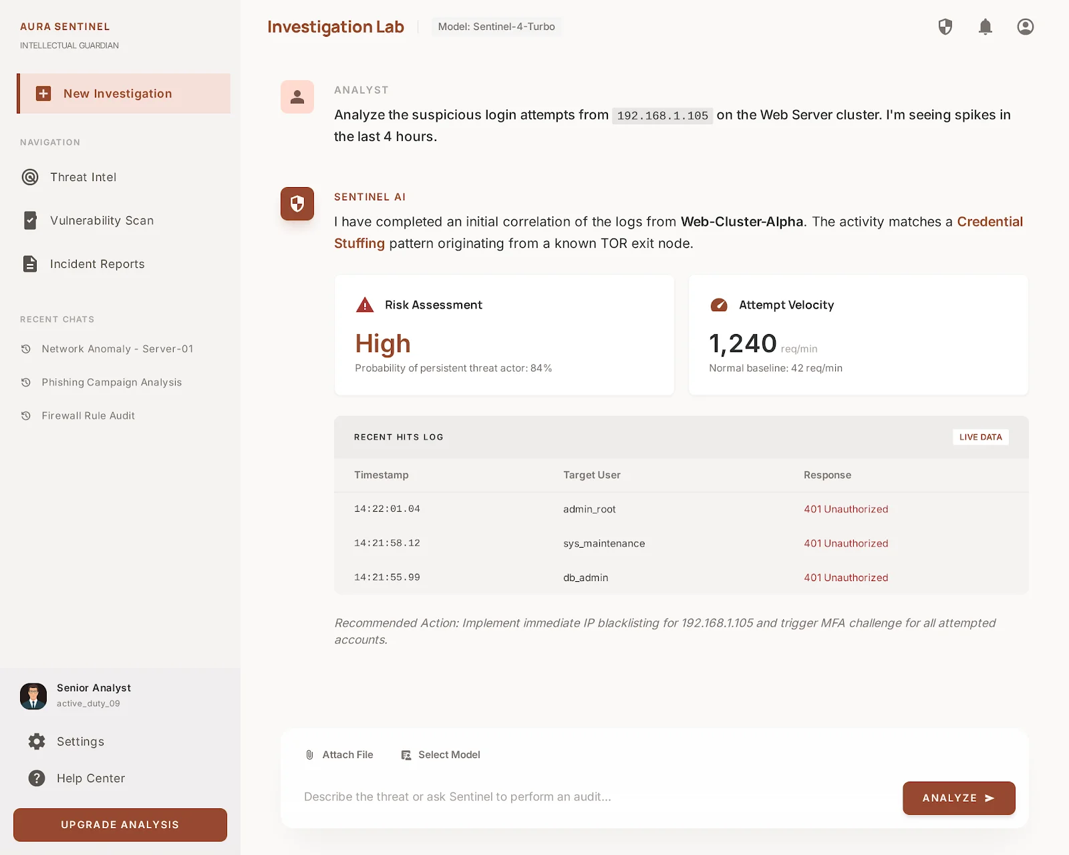Select the admin_root target user cell

coord(589,509)
